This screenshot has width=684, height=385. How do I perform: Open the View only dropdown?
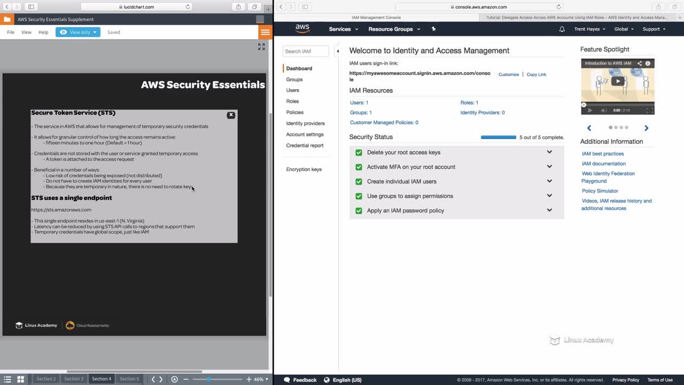click(x=78, y=32)
